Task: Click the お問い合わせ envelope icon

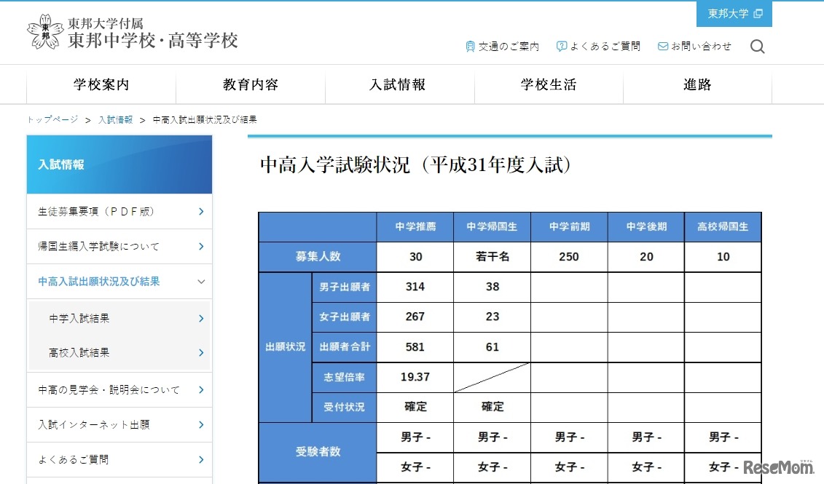Action: (x=662, y=47)
